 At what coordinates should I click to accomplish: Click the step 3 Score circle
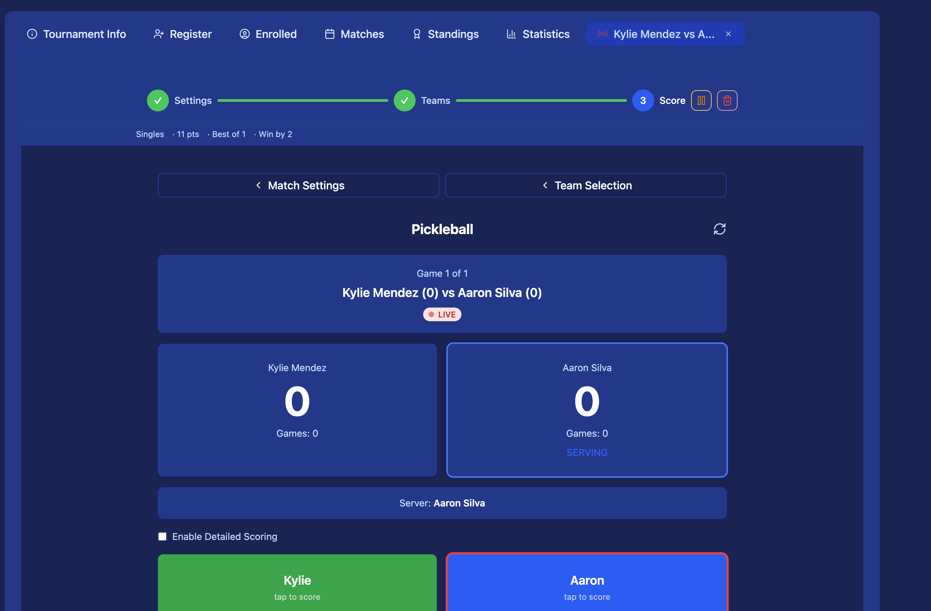643,100
